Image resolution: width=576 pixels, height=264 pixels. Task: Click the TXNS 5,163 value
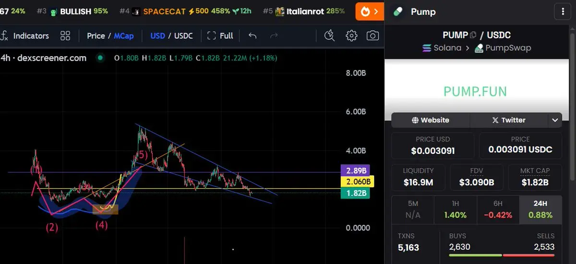[408, 248]
